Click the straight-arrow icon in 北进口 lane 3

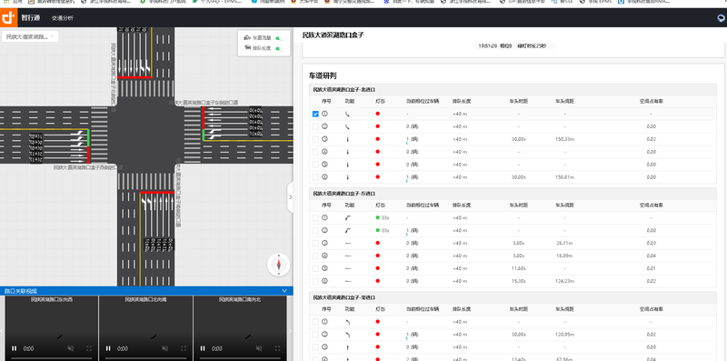click(x=347, y=139)
